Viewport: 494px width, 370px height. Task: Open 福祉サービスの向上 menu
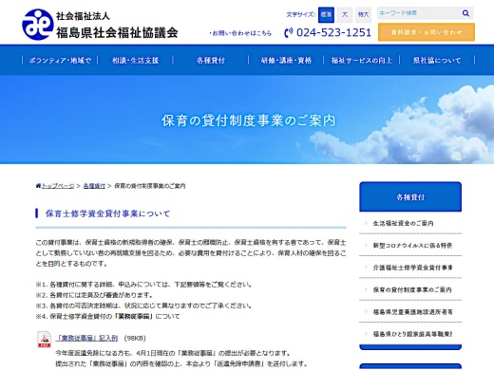pyautogui.click(x=362, y=60)
